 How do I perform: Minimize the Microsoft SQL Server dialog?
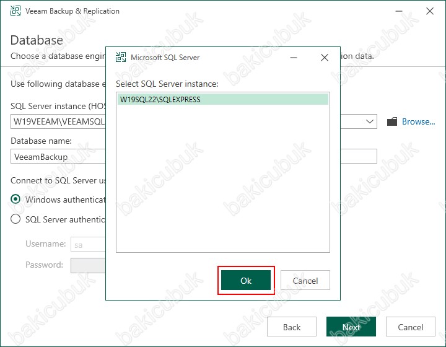click(x=294, y=58)
